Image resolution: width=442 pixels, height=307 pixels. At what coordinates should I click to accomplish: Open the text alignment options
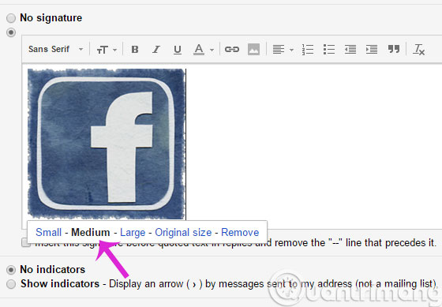[x=279, y=50]
